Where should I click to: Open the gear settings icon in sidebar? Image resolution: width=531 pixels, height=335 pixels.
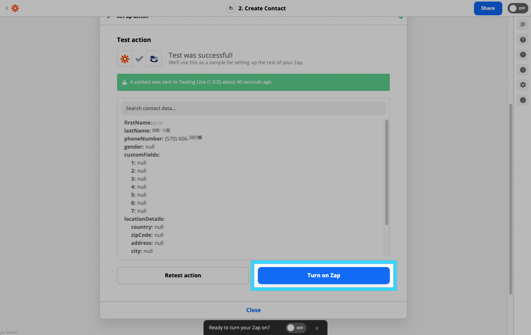pos(523,85)
